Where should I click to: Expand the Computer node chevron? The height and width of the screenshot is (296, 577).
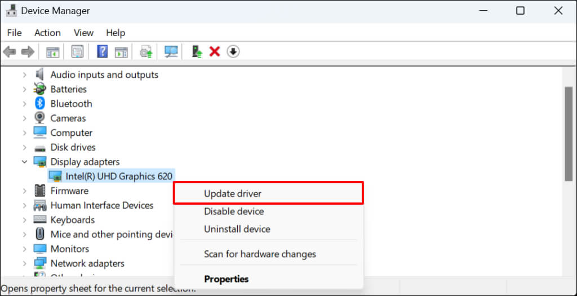tap(25, 132)
